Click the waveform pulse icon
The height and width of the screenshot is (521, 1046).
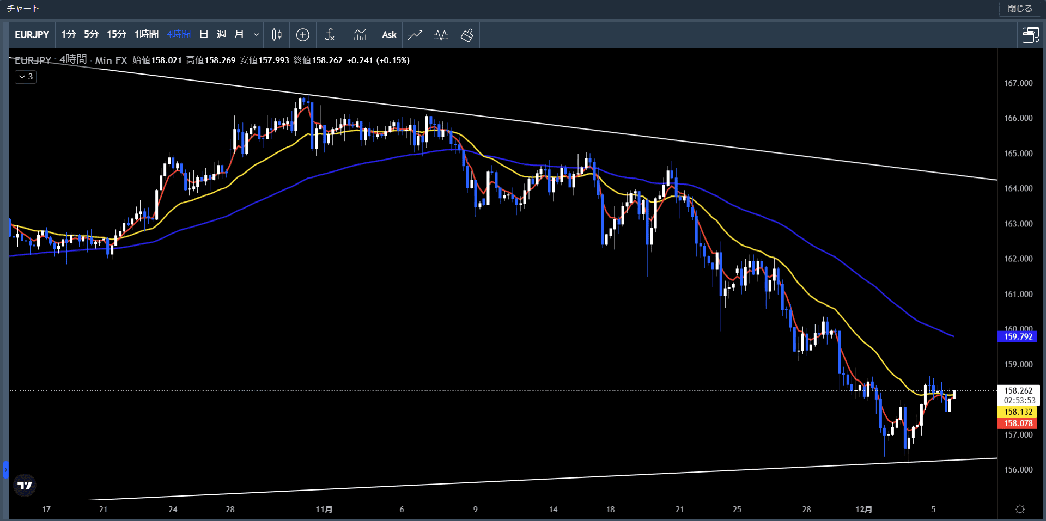[x=441, y=35]
